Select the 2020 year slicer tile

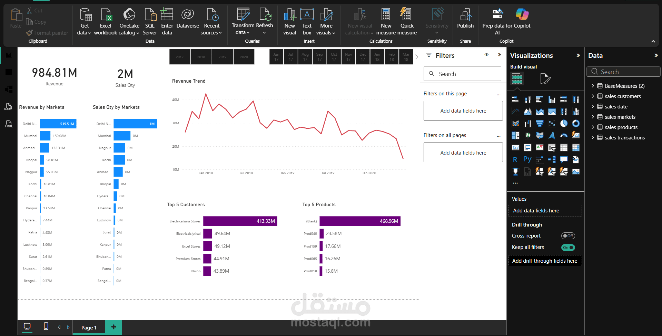[x=244, y=57]
